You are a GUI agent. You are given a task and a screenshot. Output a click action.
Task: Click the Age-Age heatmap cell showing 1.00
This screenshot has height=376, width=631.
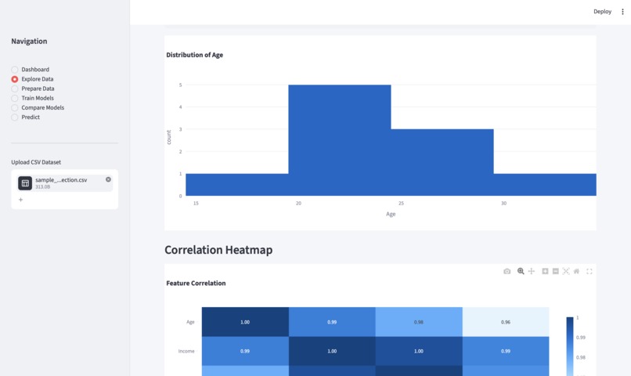[245, 322]
